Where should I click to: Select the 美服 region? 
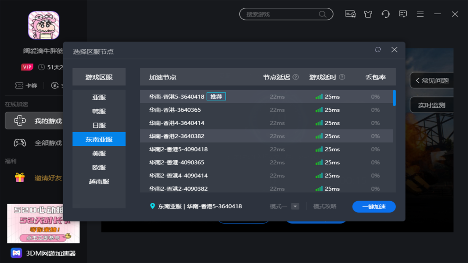[x=99, y=153]
